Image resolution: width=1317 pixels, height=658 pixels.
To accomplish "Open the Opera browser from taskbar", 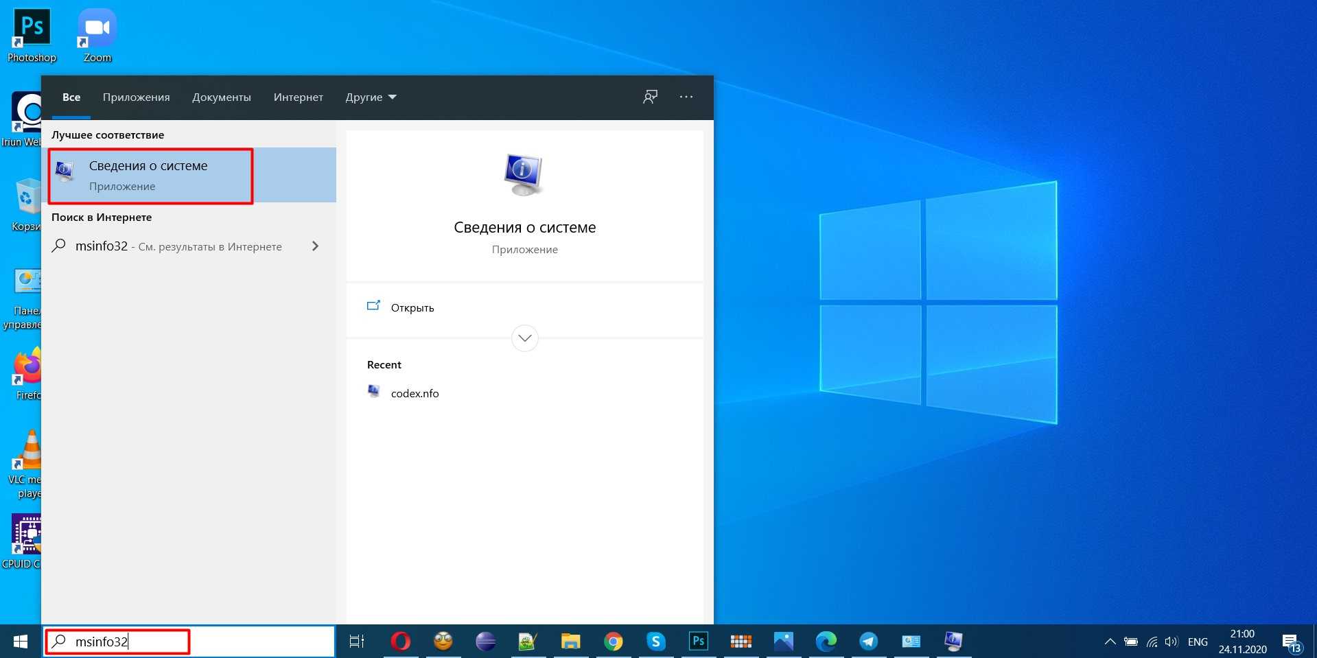I will [x=400, y=642].
